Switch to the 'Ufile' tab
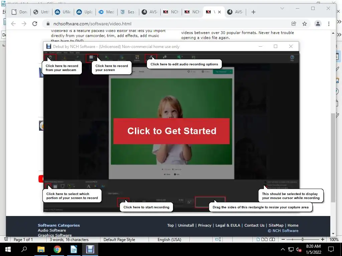This screenshot has width=342, height=256. [x=63, y=12]
